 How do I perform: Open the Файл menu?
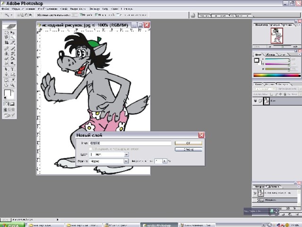5,9
